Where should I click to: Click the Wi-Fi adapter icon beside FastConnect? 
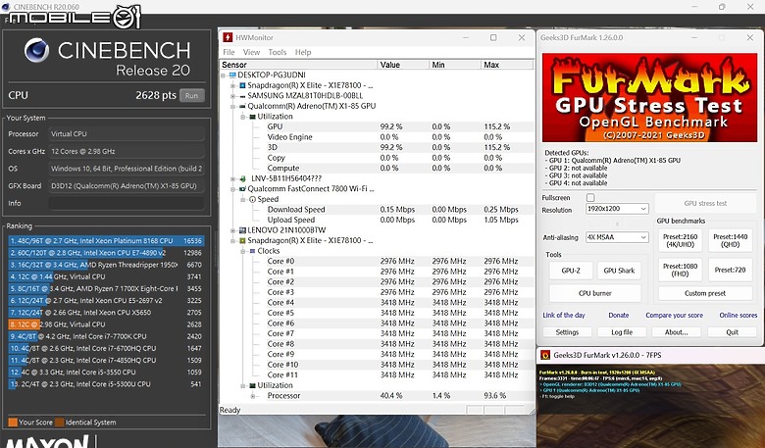tap(242, 188)
